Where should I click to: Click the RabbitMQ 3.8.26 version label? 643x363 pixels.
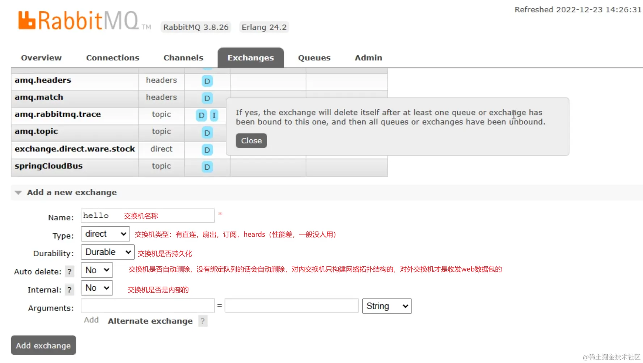pos(196,27)
